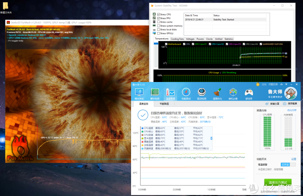303x196 pixels.
Task: Enable Stress local disks checkbox
Action: [159, 29]
